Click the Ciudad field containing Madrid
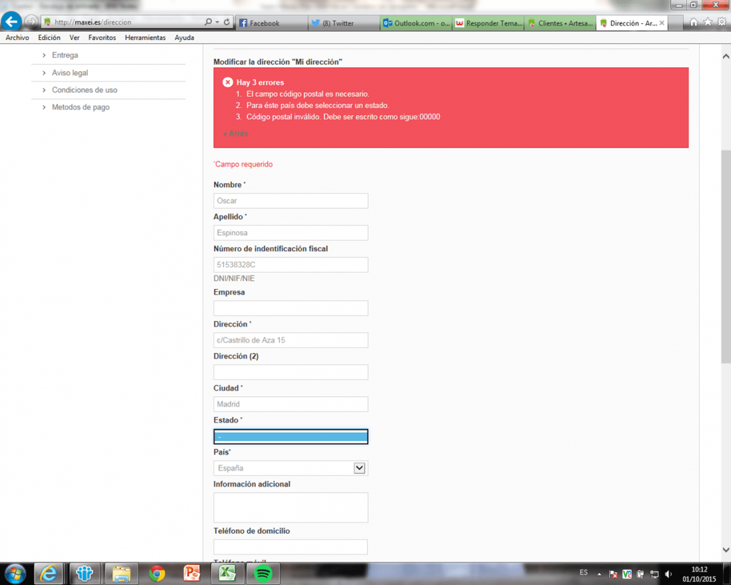 (290, 404)
